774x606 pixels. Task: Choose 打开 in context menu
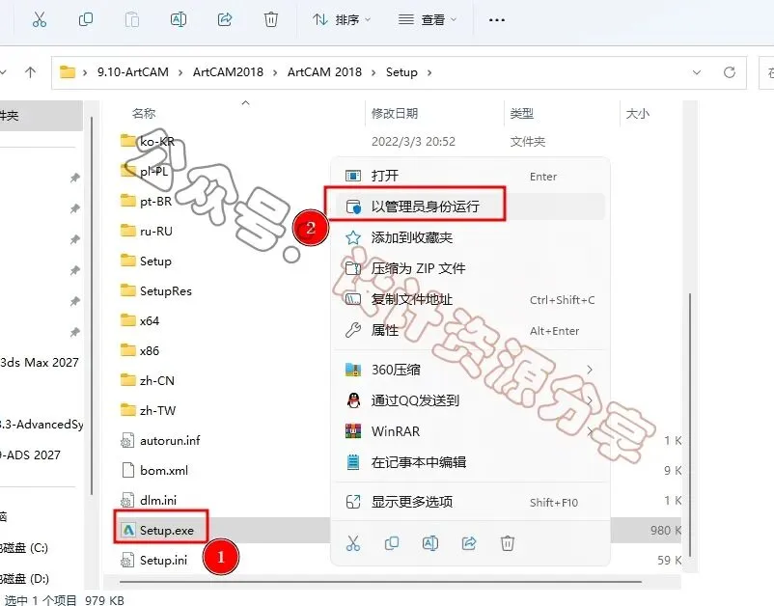point(470,176)
